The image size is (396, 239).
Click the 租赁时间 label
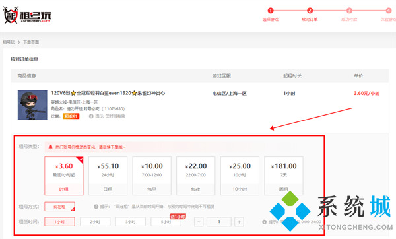click(x=29, y=222)
